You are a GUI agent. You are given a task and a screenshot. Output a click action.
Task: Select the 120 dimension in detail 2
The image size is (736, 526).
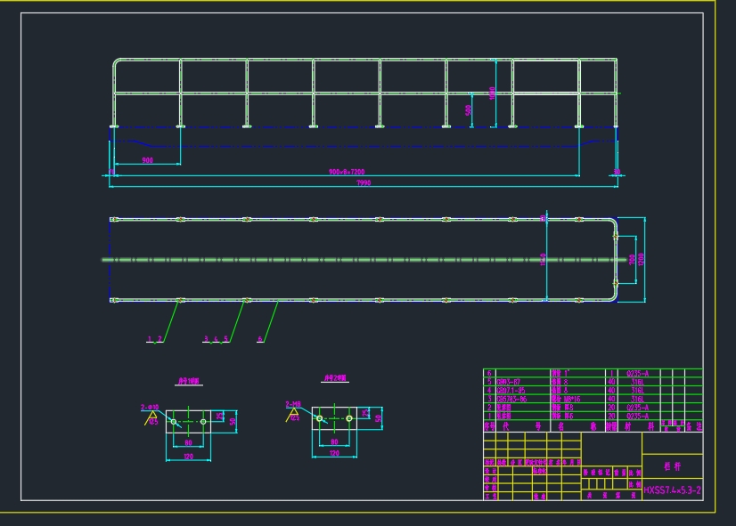click(334, 453)
